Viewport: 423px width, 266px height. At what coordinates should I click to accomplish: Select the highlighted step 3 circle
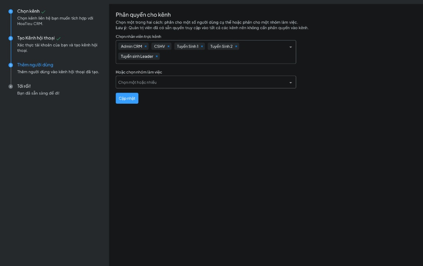click(x=11, y=65)
